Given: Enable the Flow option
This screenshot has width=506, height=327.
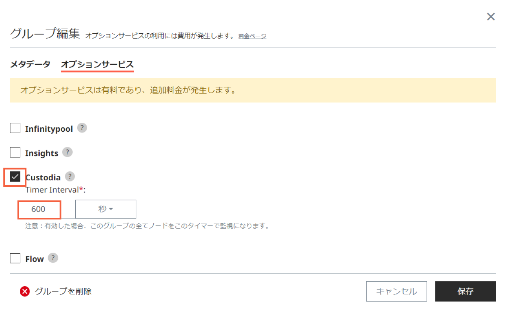Looking at the screenshot, I should pos(15,258).
